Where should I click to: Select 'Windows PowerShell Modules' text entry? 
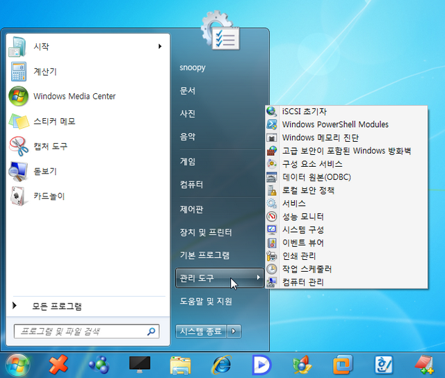pyautogui.click(x=335, y=124)
